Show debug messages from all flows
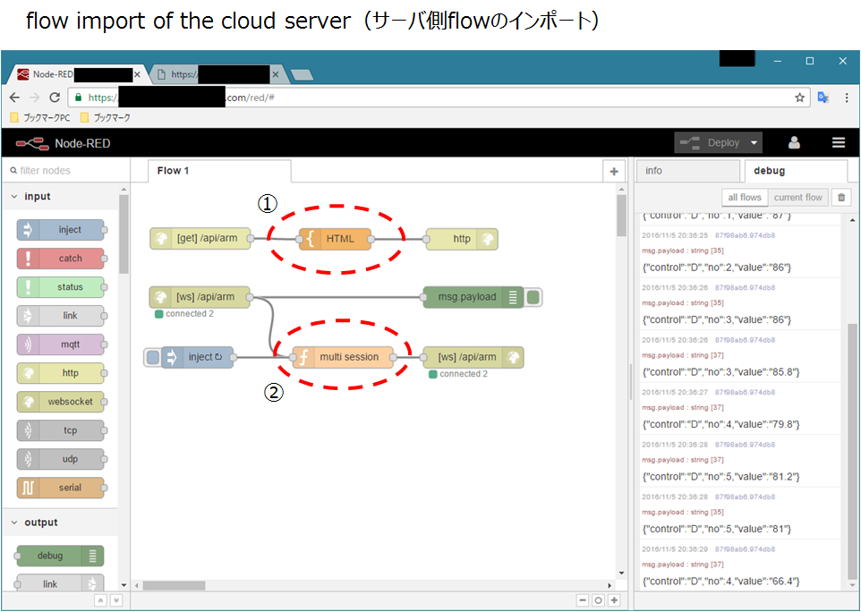Screen dimensions: 861x612 point(745,198)
